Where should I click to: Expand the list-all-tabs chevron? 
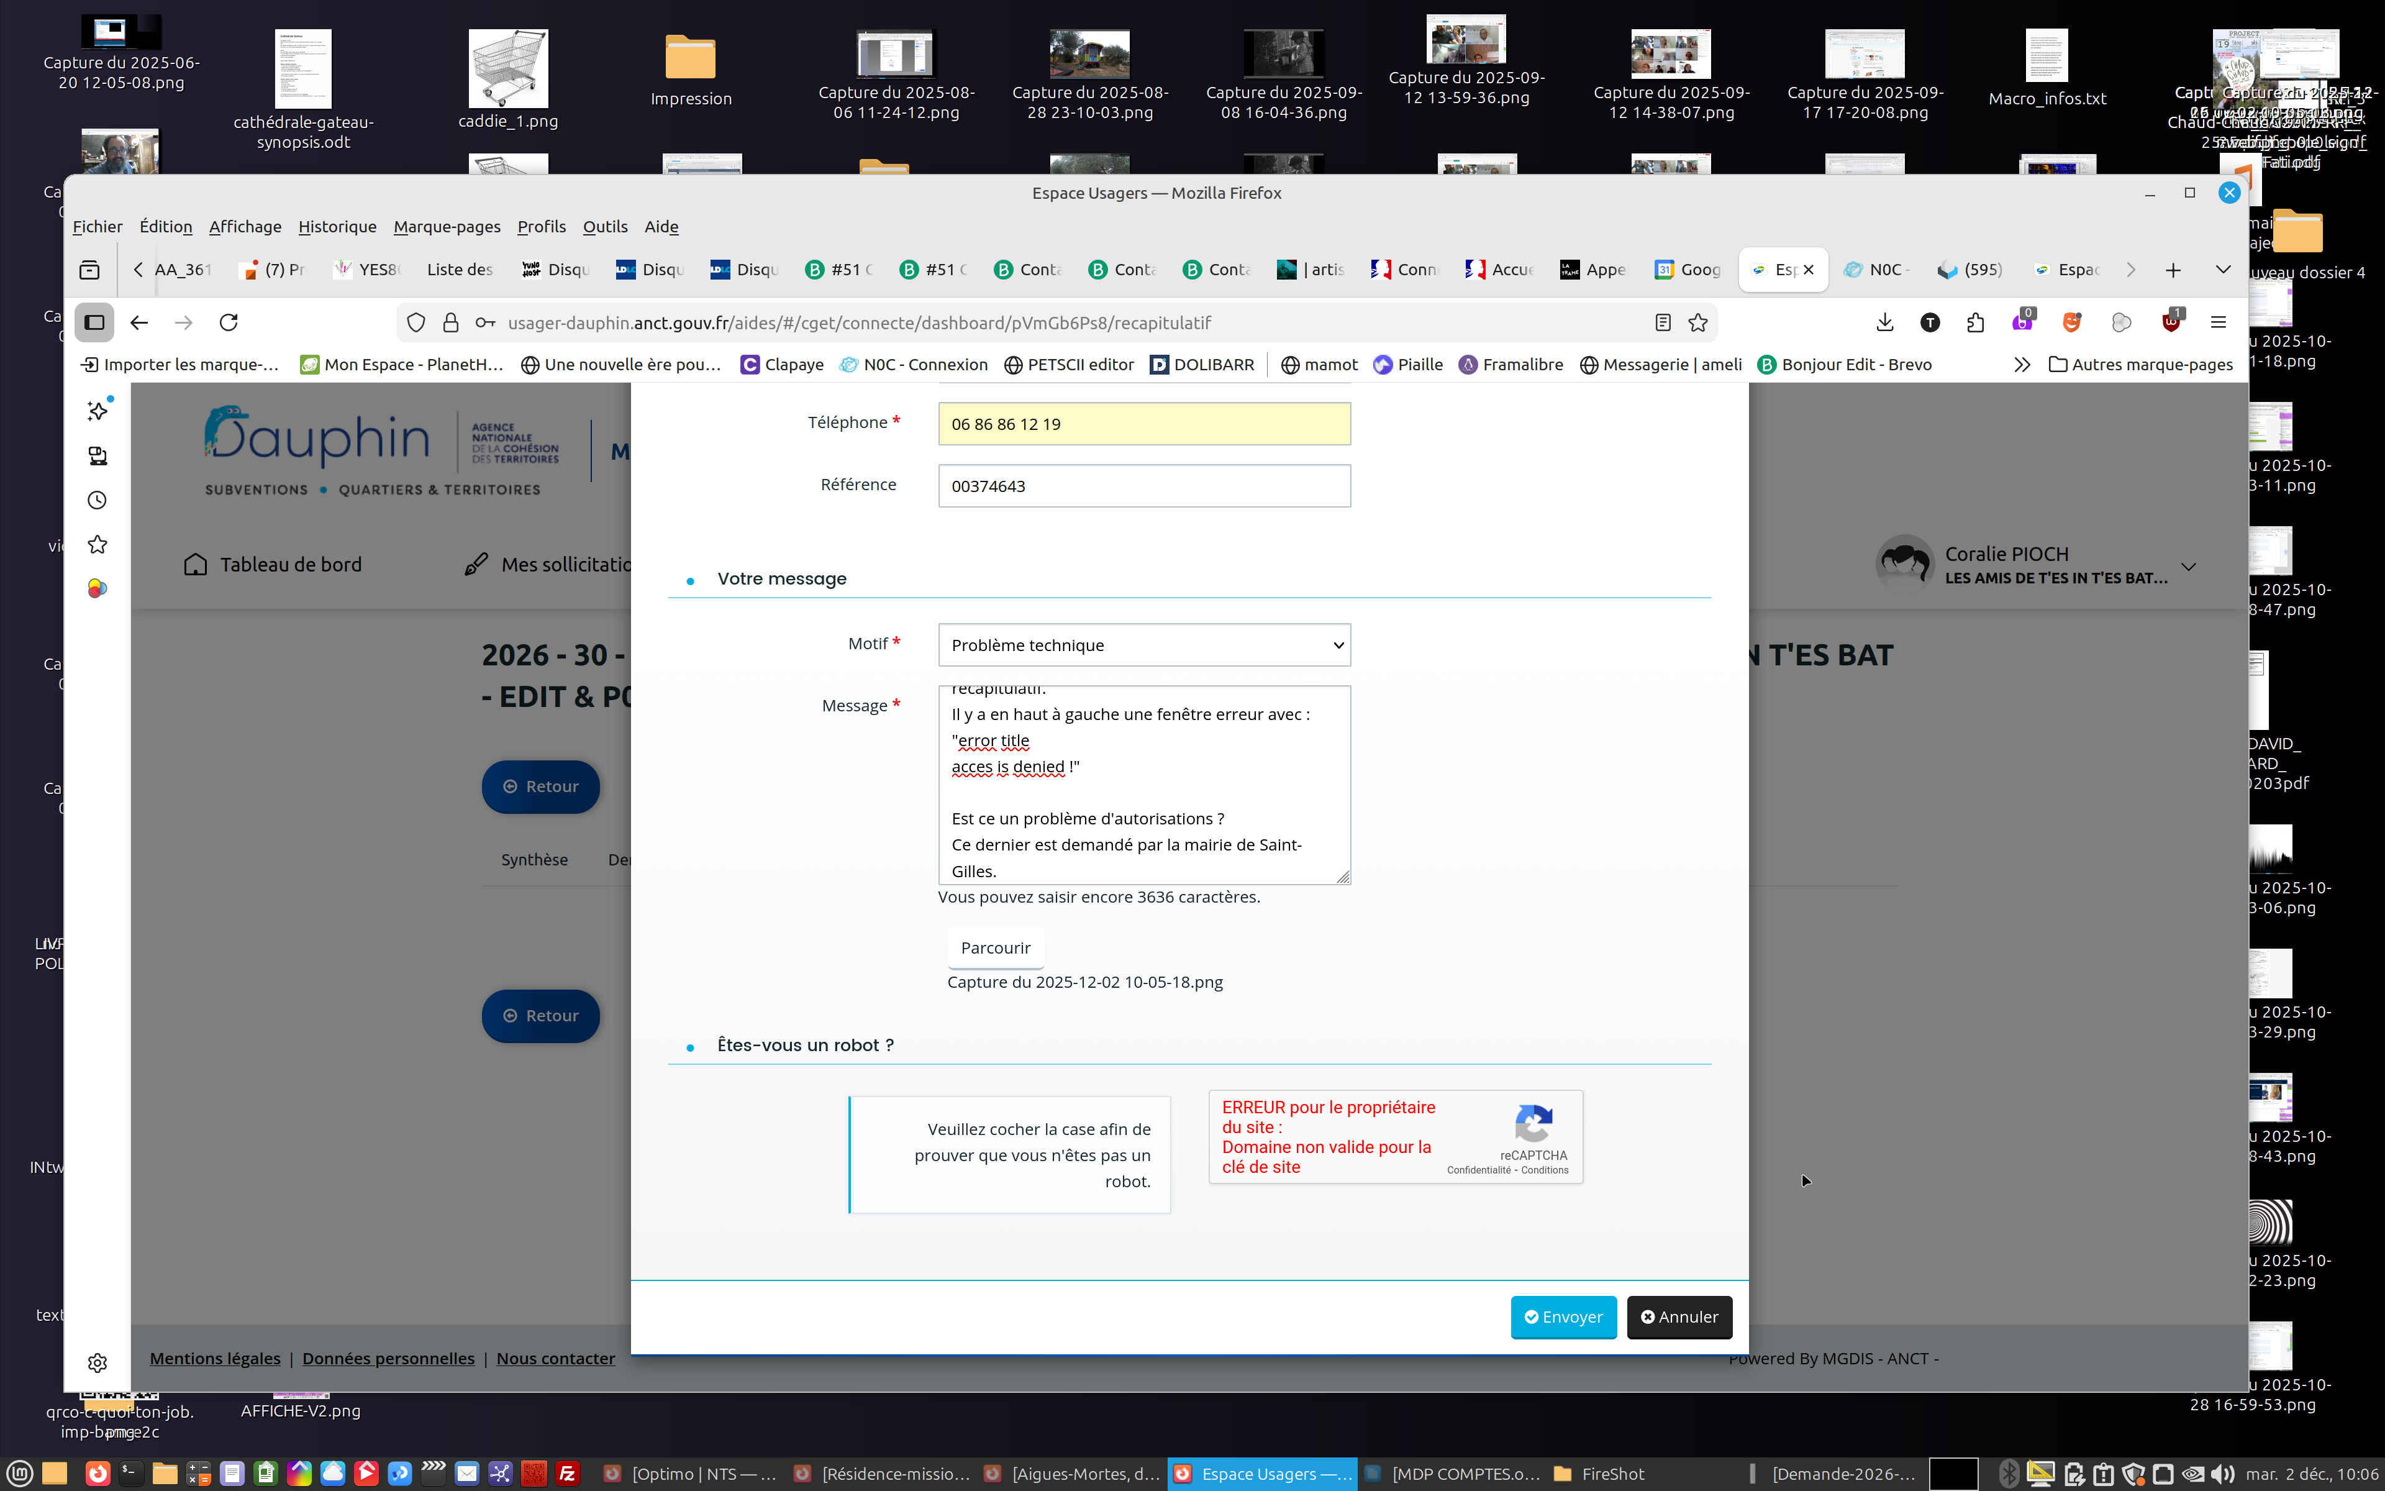pos(2222,269)
